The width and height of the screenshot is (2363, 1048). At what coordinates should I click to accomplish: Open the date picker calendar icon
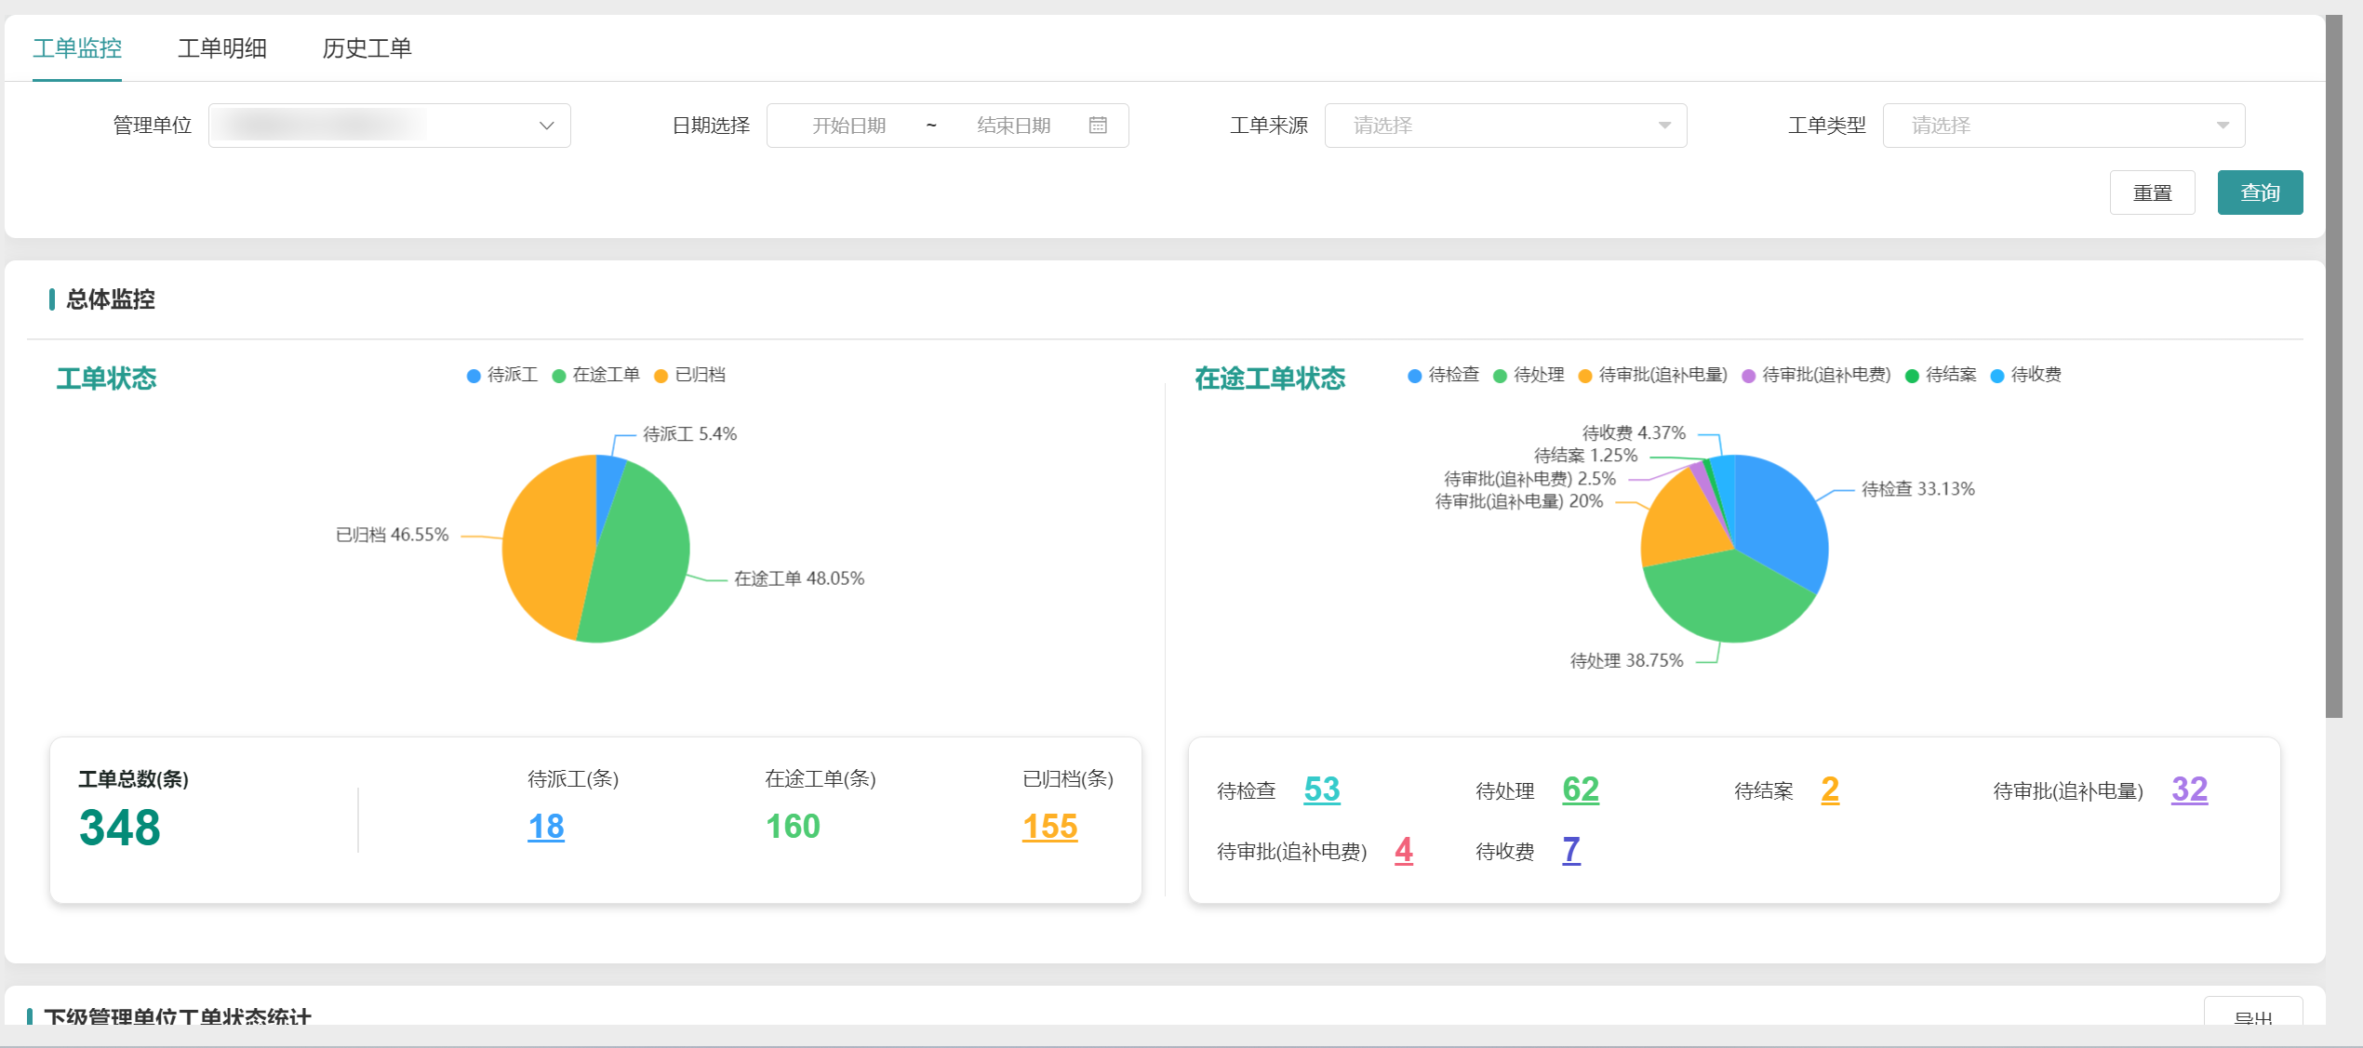pos(1098,126)
